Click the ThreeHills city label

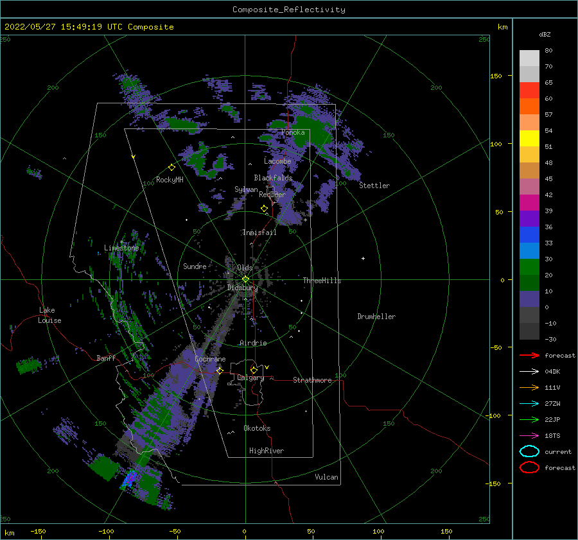point(322,281)
